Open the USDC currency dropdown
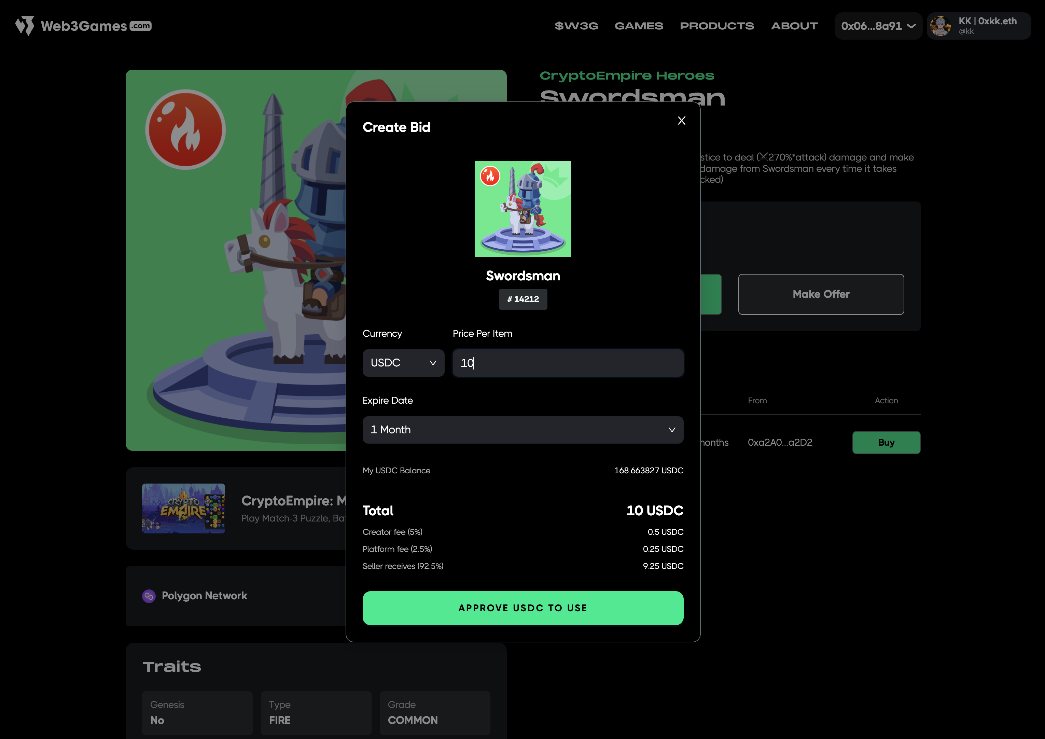This screenshot has width=1045, height=739. click(403, 363)
